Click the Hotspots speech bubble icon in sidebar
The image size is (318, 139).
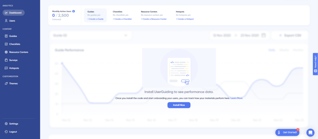(x=6, y=68)
